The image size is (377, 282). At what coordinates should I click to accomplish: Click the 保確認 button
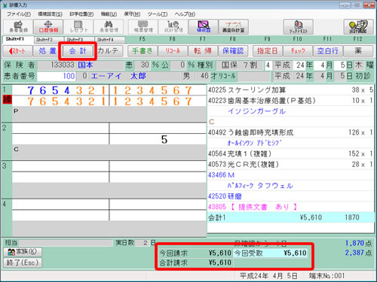[x=233, y=51]
